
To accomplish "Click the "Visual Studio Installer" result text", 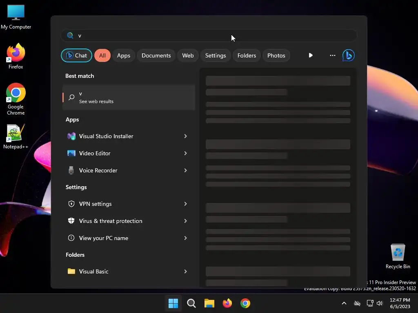I will 106,136.
